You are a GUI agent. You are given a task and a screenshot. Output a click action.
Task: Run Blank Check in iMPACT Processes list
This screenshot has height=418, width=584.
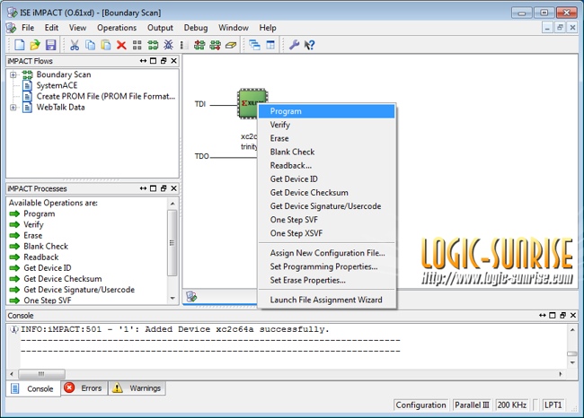[46, 246]
